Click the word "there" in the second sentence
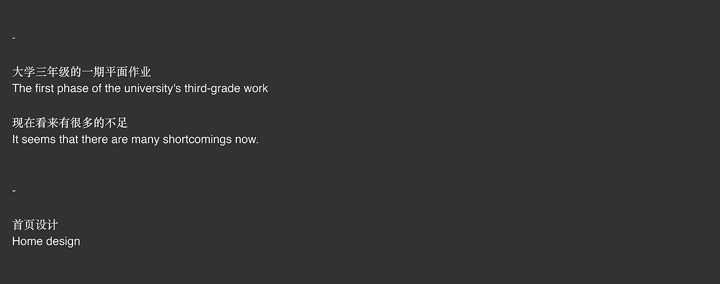Screen dimensions: 720x284 click(x=94, y=139)
